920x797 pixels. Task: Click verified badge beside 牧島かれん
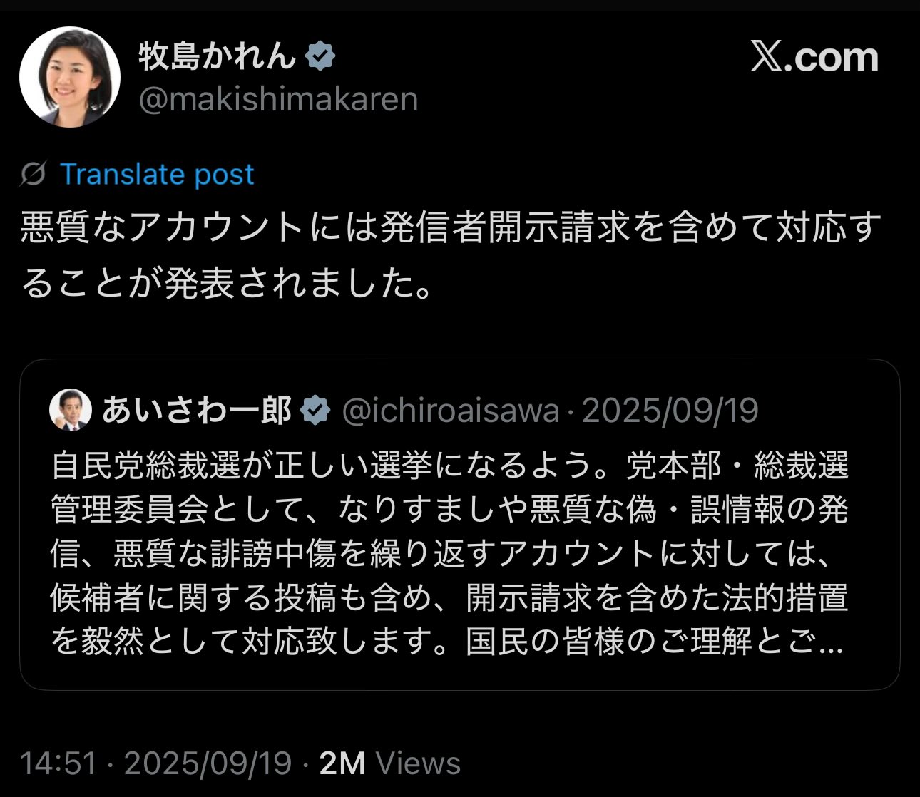[320, 56]
